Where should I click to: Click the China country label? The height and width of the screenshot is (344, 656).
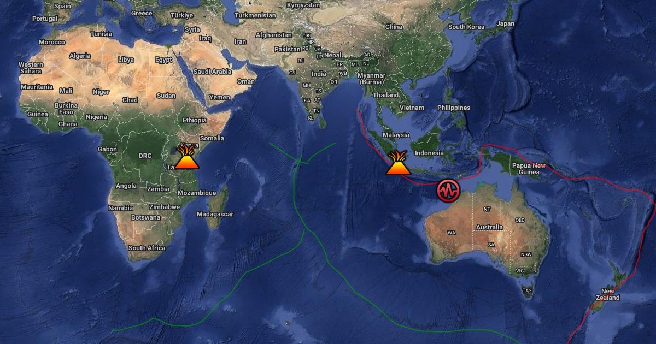[394, 27]
